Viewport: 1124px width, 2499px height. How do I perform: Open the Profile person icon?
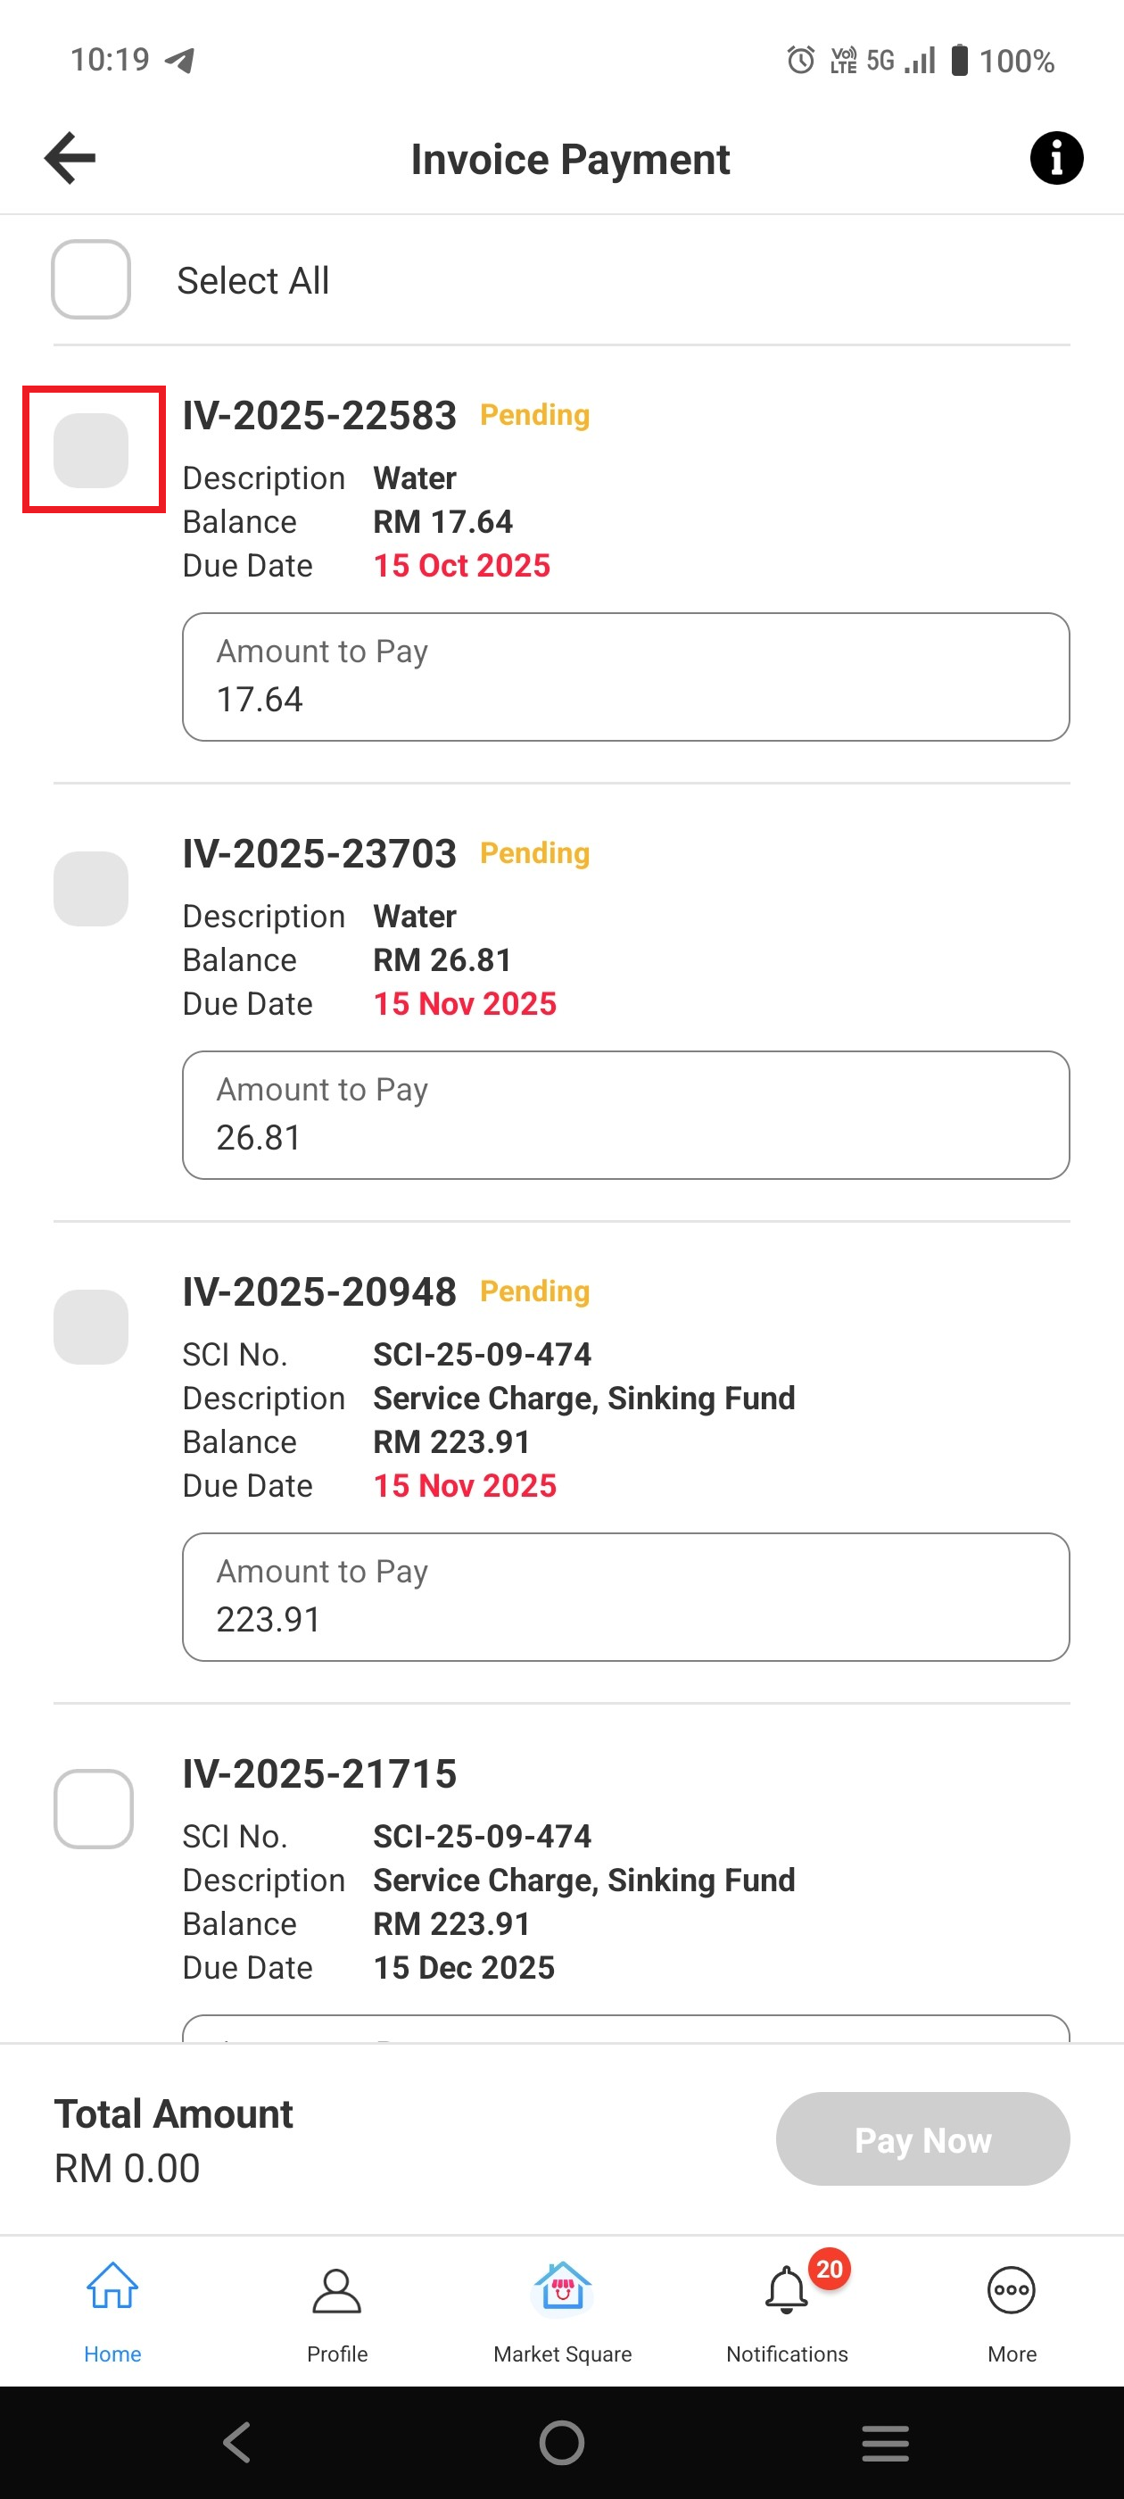click(x=336, y=2291)
